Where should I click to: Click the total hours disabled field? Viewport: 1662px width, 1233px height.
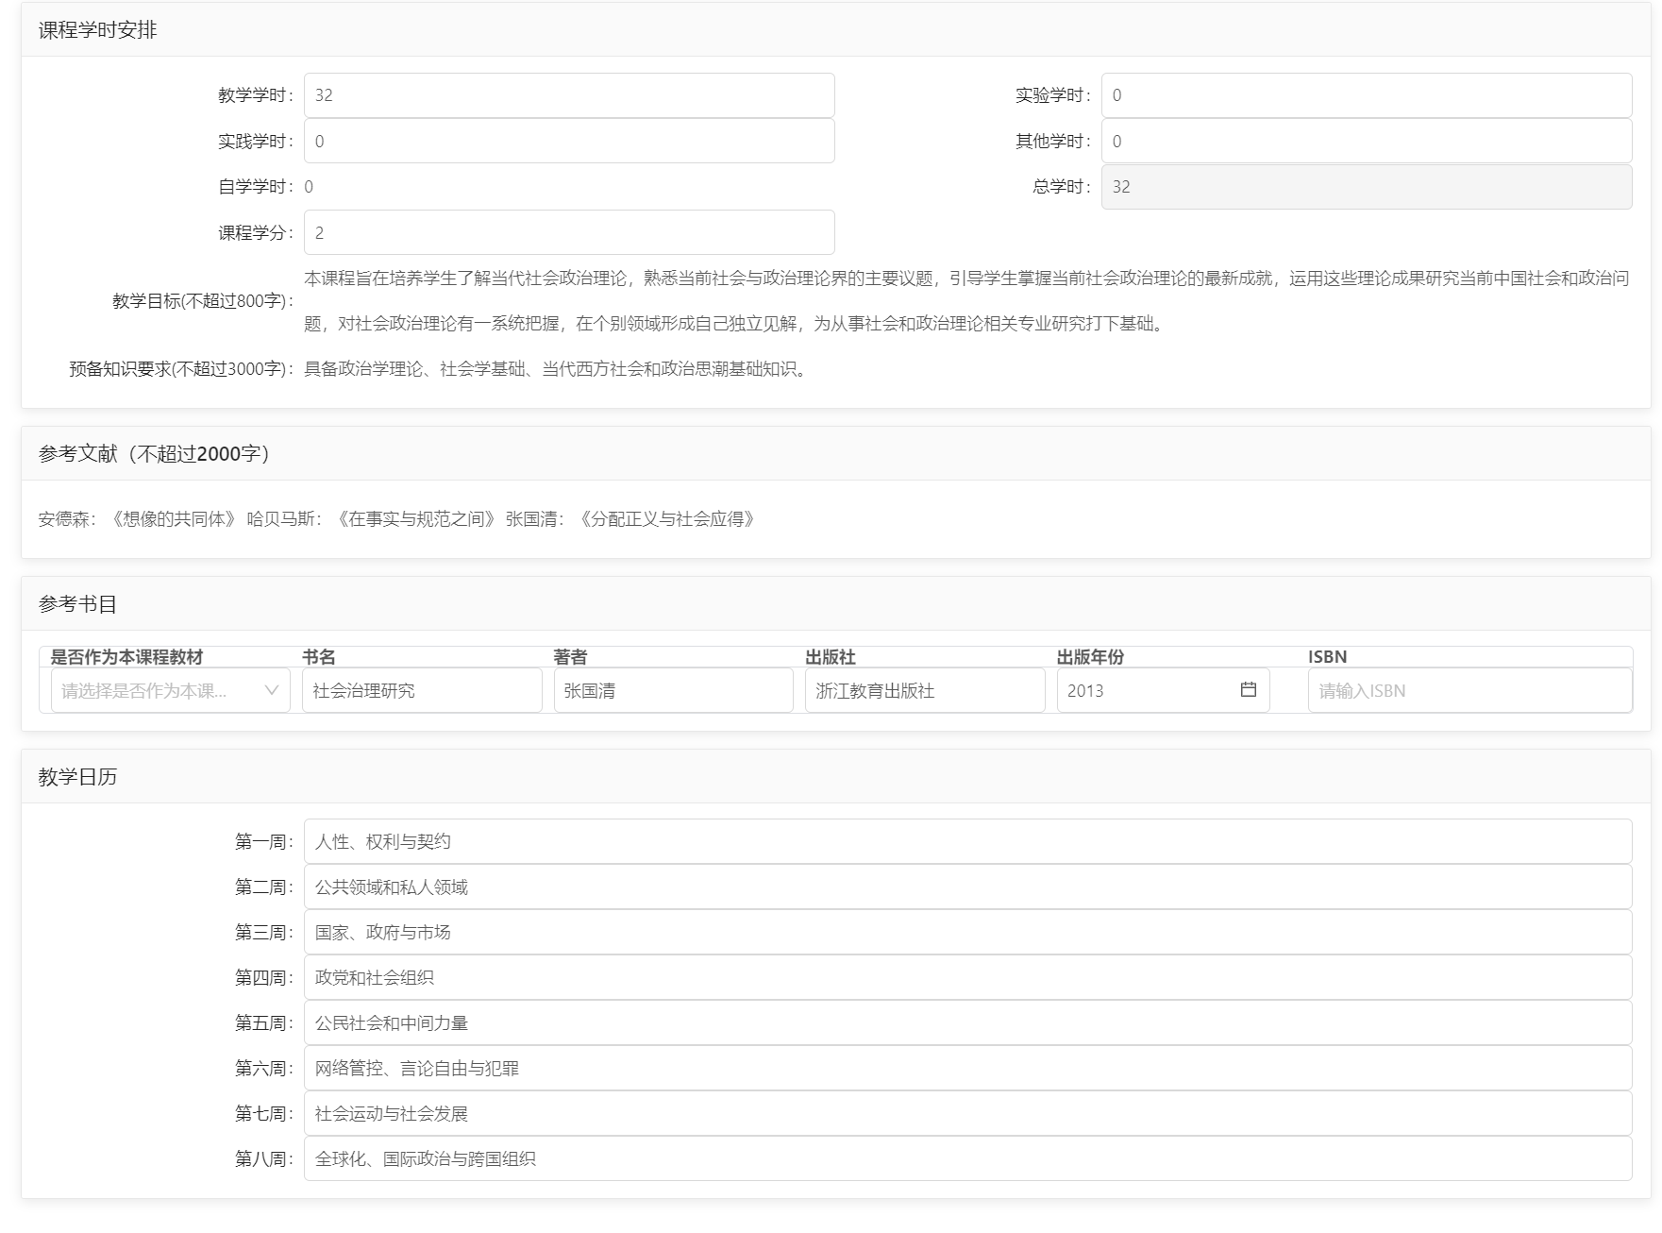1366,187
